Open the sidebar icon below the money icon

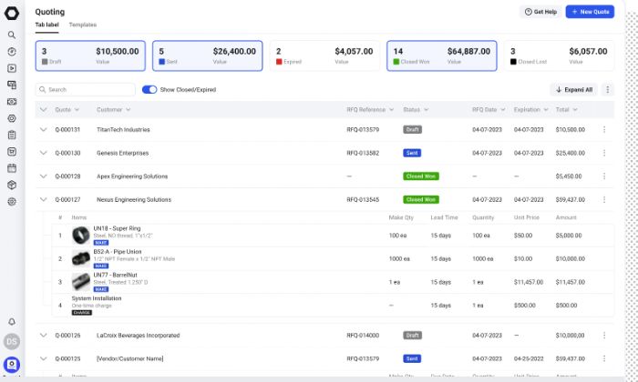click(x=12, y=118)
